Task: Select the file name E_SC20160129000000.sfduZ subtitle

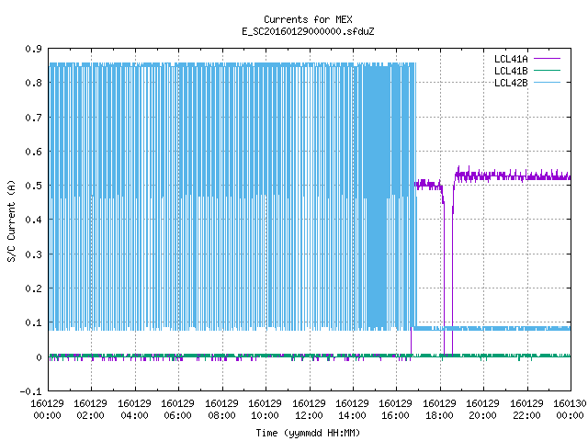Action: (x=308, y=31)
